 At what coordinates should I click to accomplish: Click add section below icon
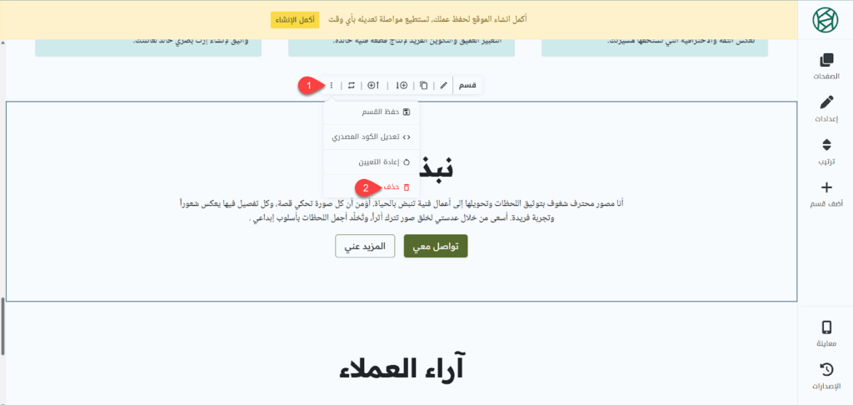[402, 85]
